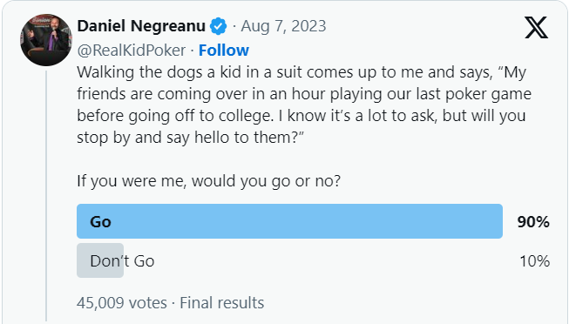This screenshot has width=569, height=324.
Task: Click the Daniel Negreanu display name
Action: pyautogui.click(x=141, y=26)
